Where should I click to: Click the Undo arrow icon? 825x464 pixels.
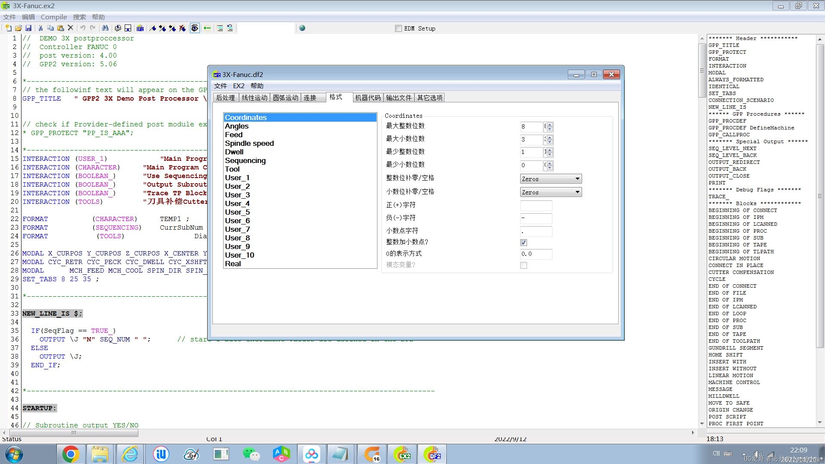pyautogui.click(x=83, y=28)
